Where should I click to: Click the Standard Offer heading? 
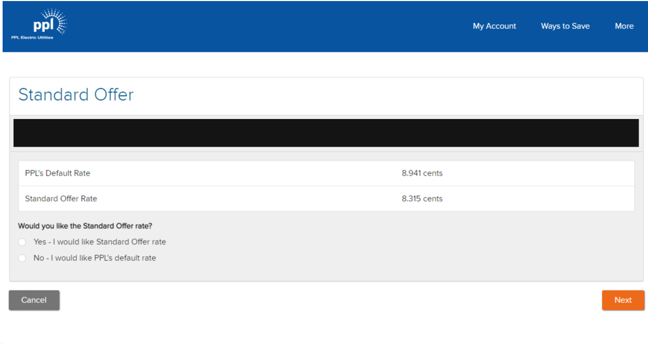(76, 95)
